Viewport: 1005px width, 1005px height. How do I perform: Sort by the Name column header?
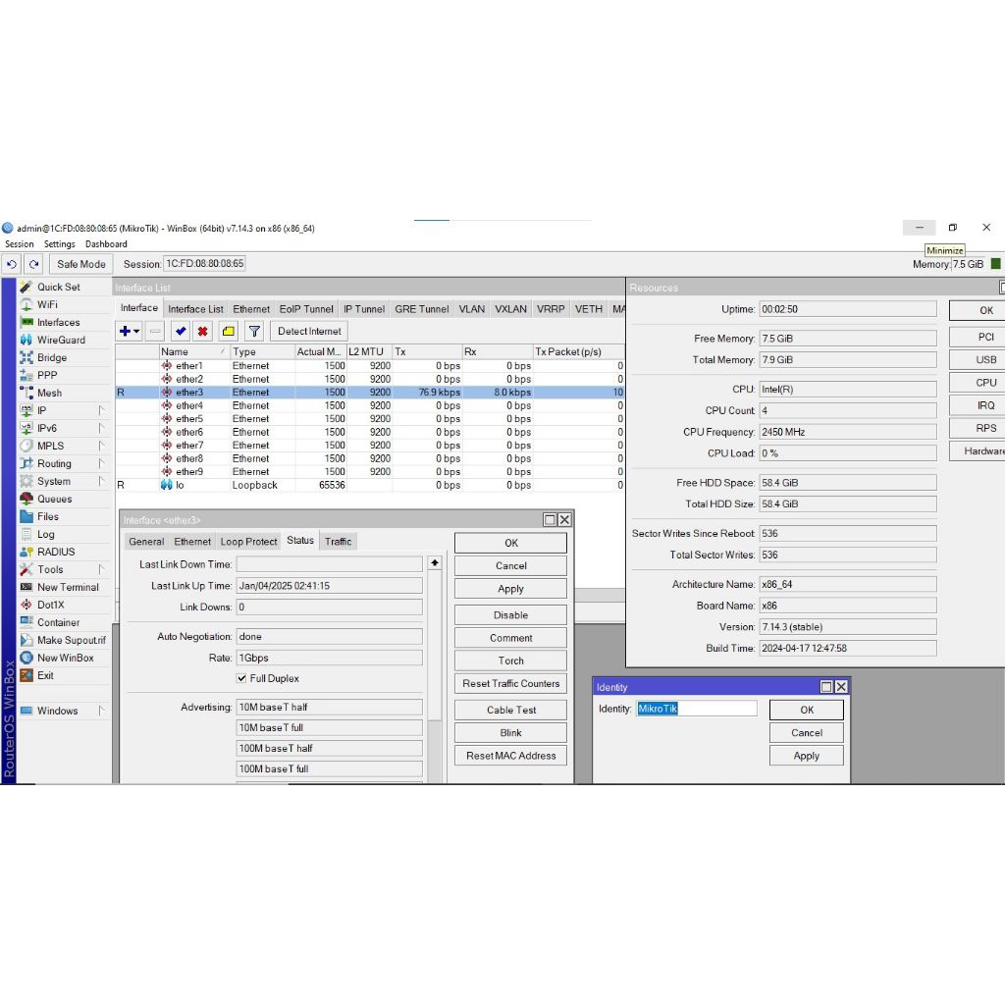[193, 352]
